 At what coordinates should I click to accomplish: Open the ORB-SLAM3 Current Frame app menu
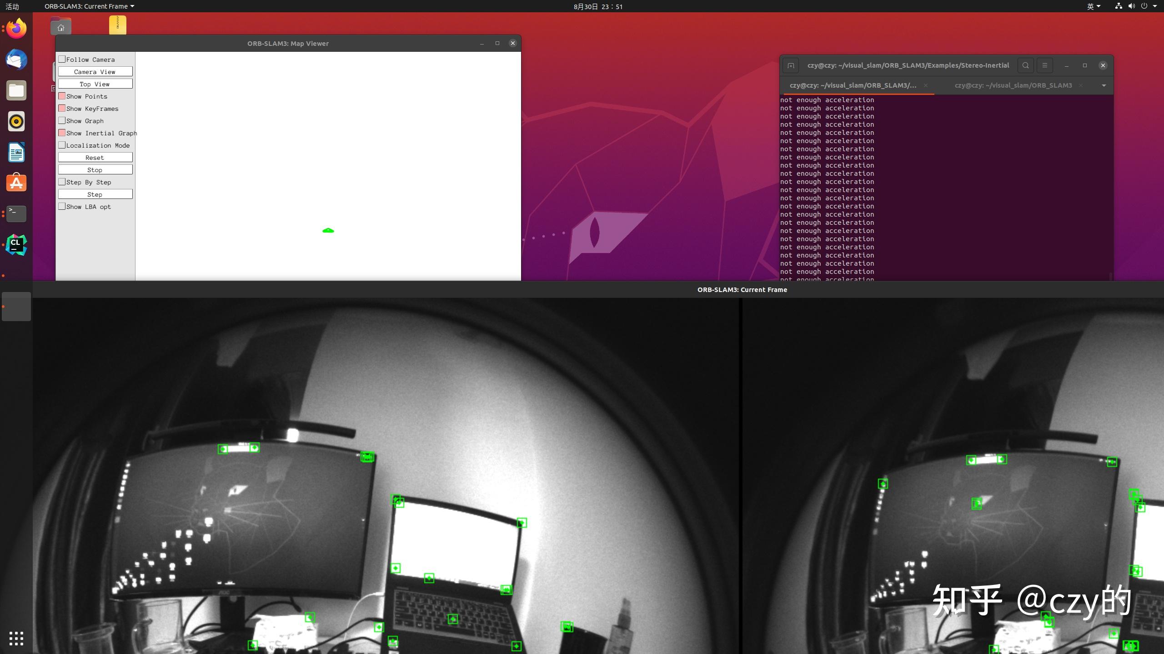[x=89, y=6]
